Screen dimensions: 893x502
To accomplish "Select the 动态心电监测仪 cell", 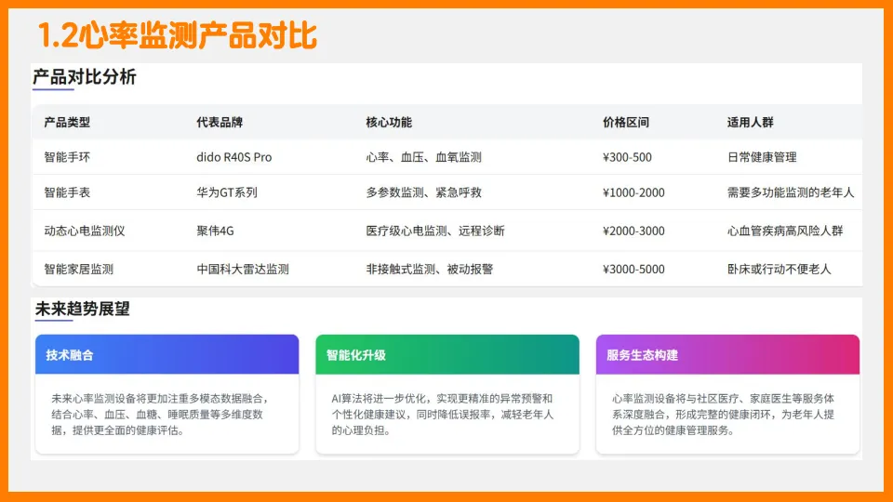I will click(85, 231).
